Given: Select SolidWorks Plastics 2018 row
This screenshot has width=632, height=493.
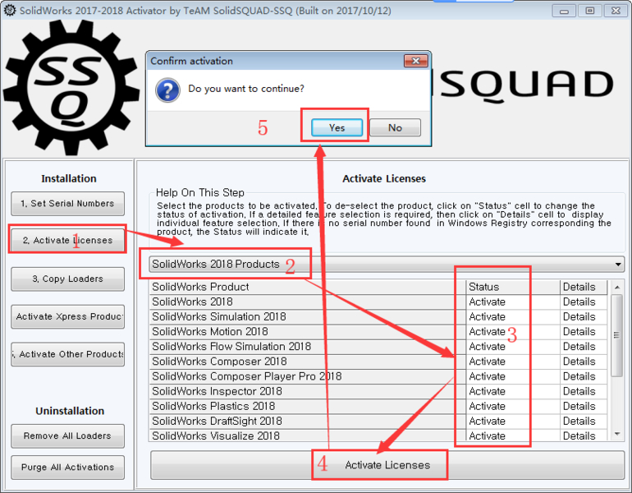Looking at the screenshot, I should (308, 406).
